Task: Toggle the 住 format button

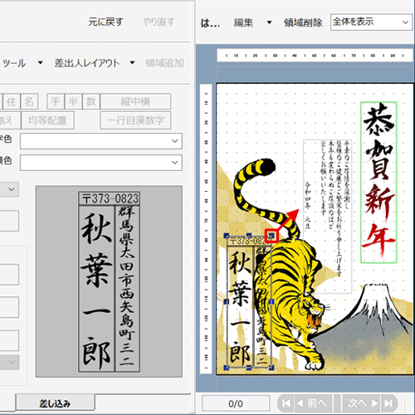Action: (x=12, y=101)
